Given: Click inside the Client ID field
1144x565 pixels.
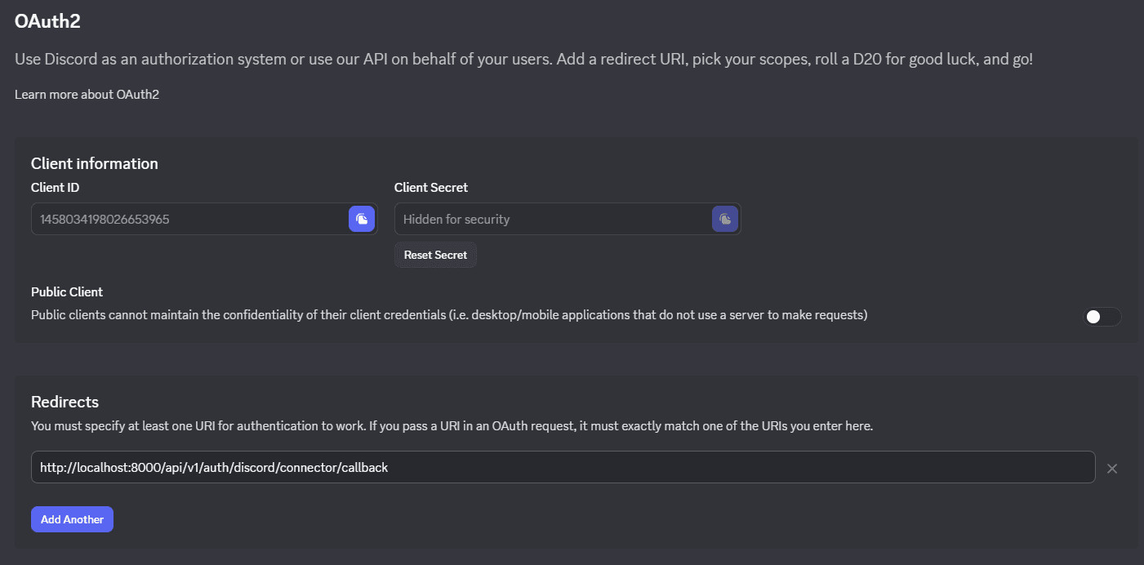Looking at the screenshot, I should point(188,218).
